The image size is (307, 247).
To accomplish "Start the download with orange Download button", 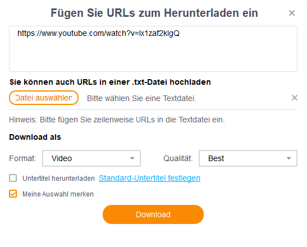I will (x=153, y=214).
